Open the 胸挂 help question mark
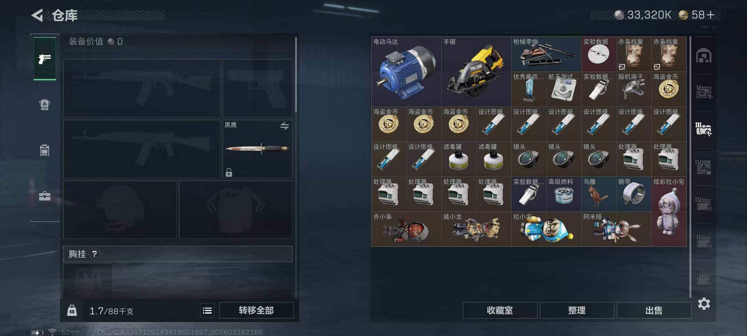747x336 pixels. (95, 254)
